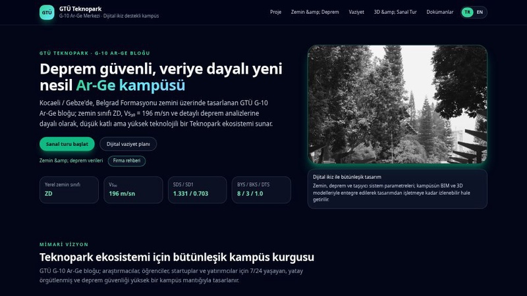
Task: Click the 'MİMARİ VİZYON' section label
Action: pos(64,244)
